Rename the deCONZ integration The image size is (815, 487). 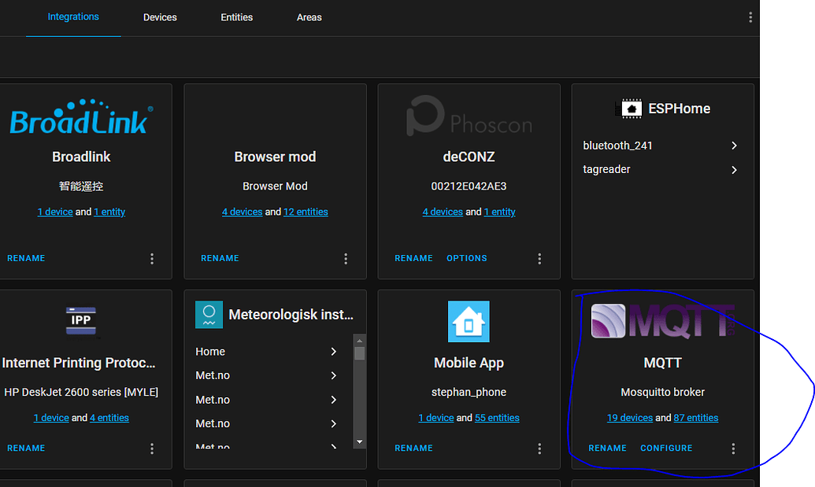coord(413,258)
